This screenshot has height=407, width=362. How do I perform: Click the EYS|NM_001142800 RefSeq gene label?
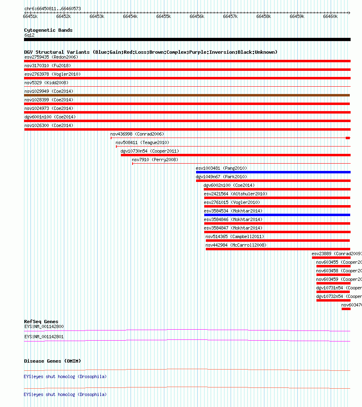pyautogui.click(x=44, y=327)
